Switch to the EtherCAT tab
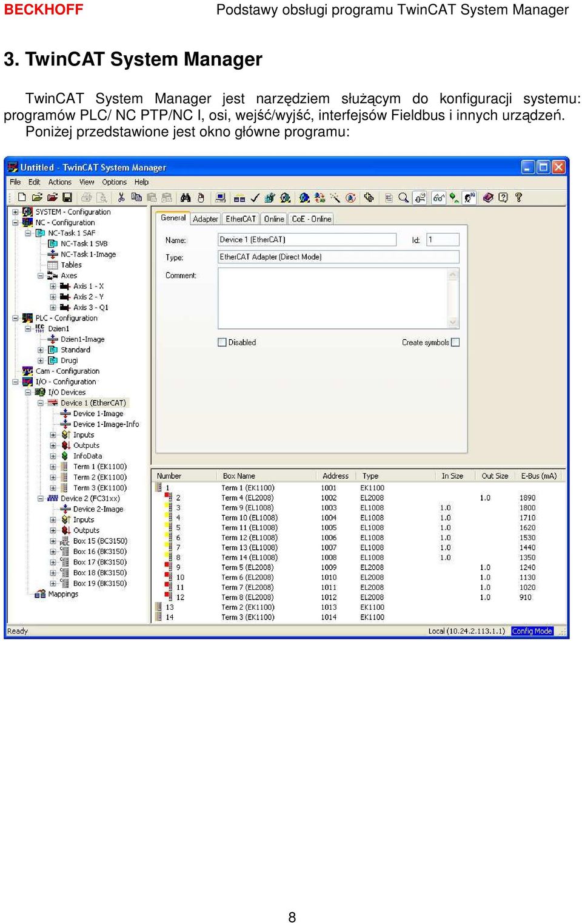Screen dimensions: 582x923 click(241, 219)
